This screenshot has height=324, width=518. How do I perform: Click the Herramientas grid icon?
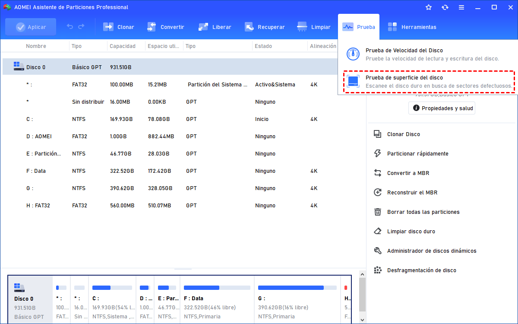coord(392,27)
